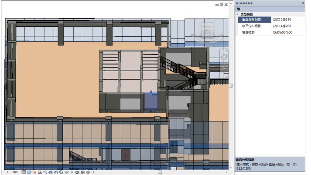Click the scroll up arrow of the view
This screenshot has height=175, width=311.
point(231,3)
